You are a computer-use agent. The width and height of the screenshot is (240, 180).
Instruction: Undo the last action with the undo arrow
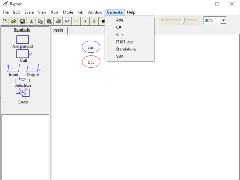(x=67, y=21)
